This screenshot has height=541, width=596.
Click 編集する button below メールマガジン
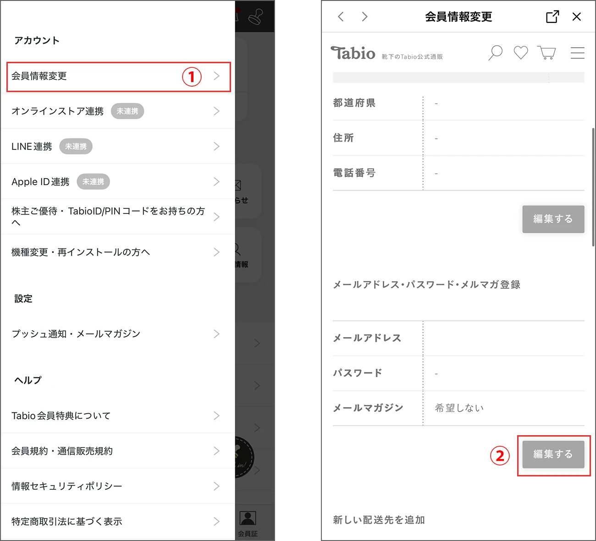[x=553, y=454]
